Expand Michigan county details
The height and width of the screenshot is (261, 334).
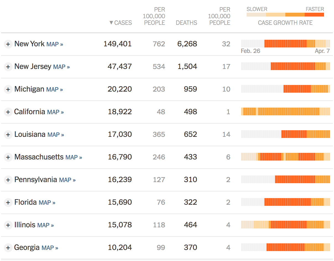tap(8, 89)
